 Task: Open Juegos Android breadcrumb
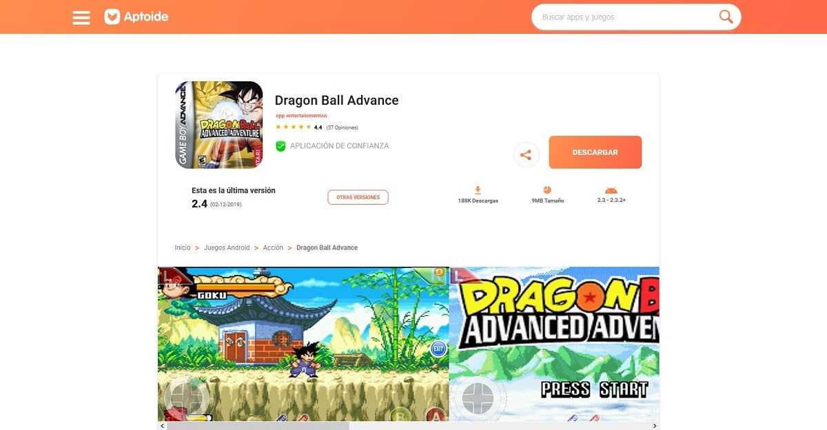[227, 247]
